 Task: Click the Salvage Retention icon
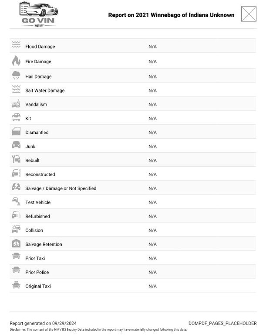(x=16, y=243)
